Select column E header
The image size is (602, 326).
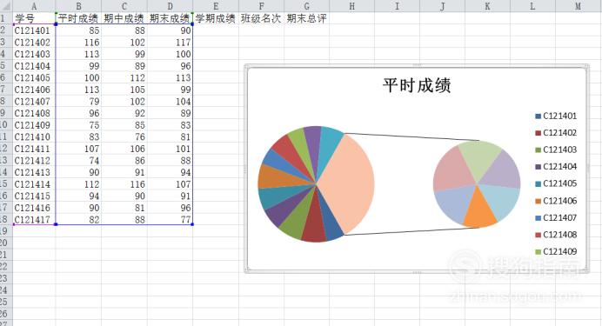point(216,6)
